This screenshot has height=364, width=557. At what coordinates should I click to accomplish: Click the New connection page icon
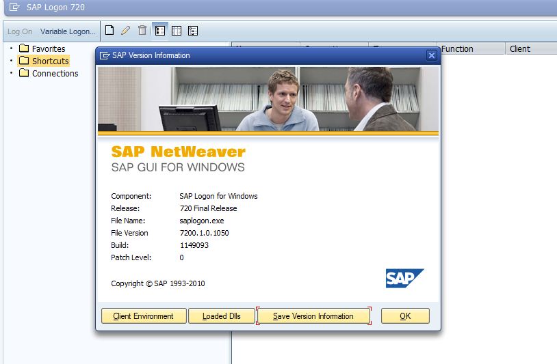[x=109, y=31]
